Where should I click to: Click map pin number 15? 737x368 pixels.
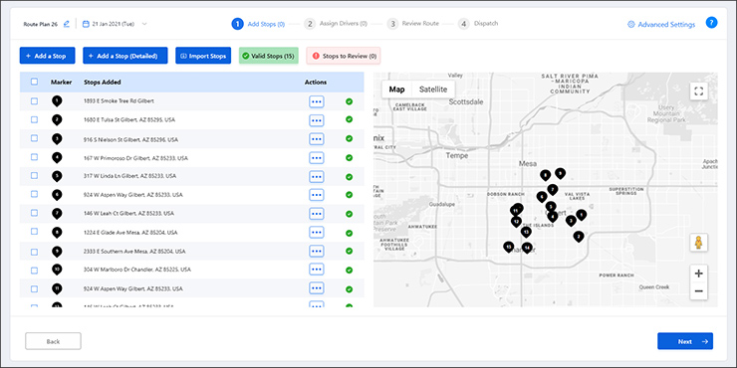[508, 246]
